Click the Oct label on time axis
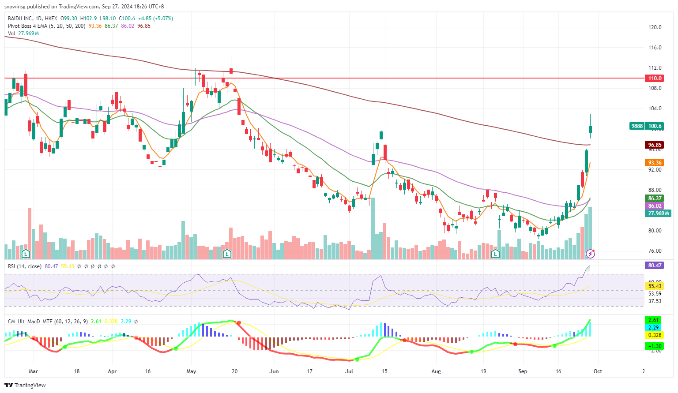 point(598,371)
